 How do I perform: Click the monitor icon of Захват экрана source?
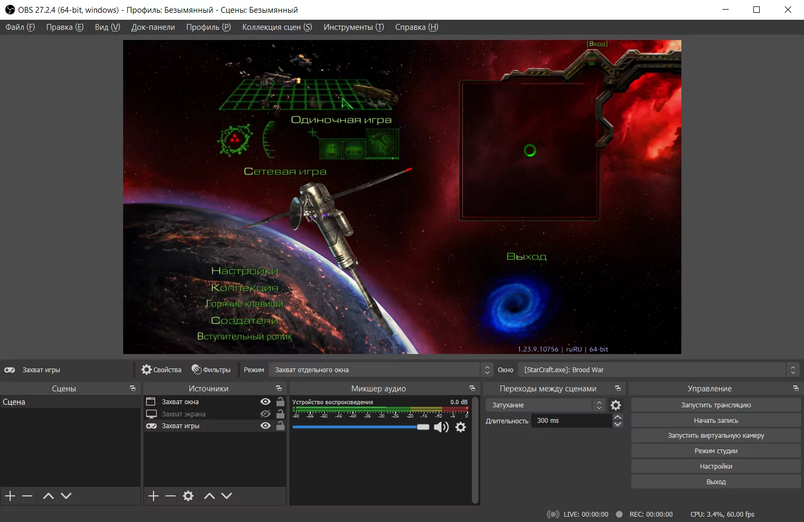point(151,414)
